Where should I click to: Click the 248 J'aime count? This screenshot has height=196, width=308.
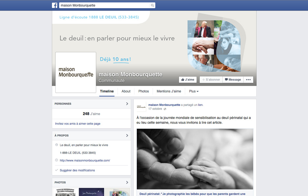(x=91, y=114)
